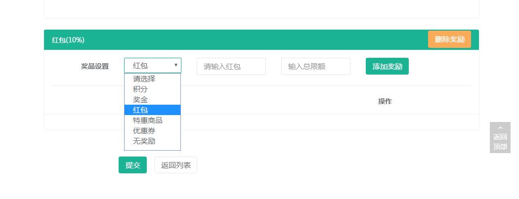Click 返回列表 button
This screenshot has width=519, height=199.
point(175,165)
